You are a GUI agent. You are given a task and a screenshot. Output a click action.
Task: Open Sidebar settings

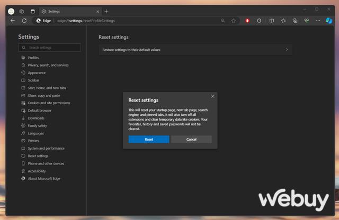tap(33, 80)
